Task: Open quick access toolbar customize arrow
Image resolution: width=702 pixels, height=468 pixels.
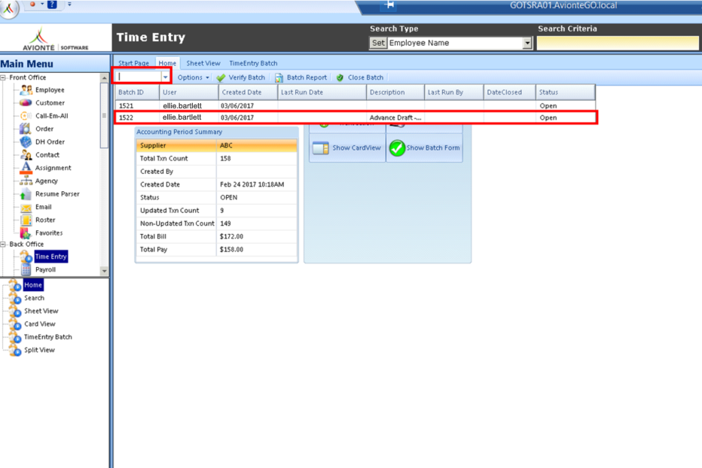Action: tap(69, 5)
